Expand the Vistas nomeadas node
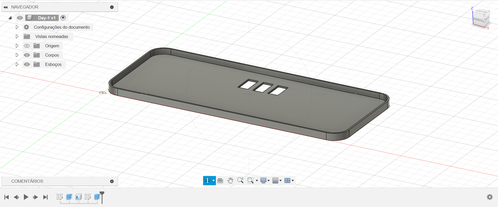 coord(17,36)
